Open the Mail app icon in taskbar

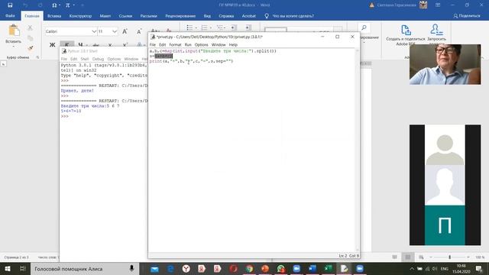point(154,268)
